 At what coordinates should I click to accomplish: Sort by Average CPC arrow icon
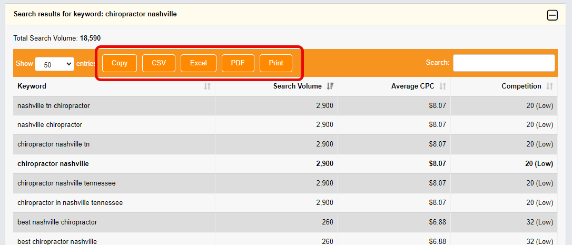pos(442,86)
